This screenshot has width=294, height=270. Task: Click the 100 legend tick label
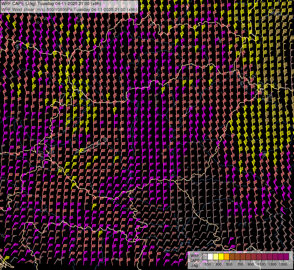tap(208, 264)
